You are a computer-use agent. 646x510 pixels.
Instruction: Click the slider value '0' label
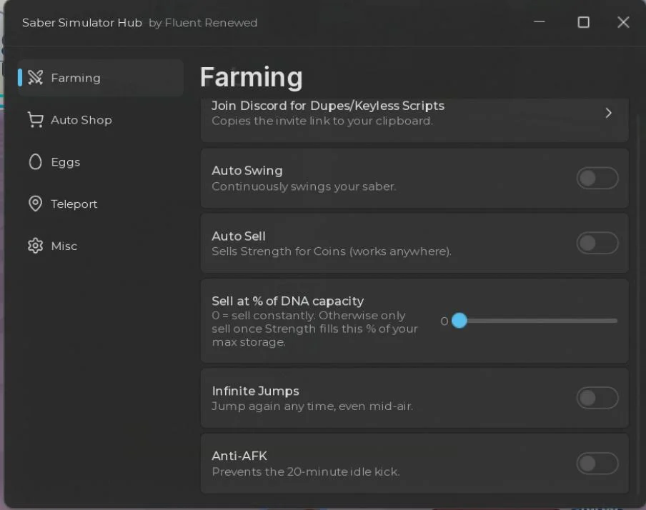point(444,321)
